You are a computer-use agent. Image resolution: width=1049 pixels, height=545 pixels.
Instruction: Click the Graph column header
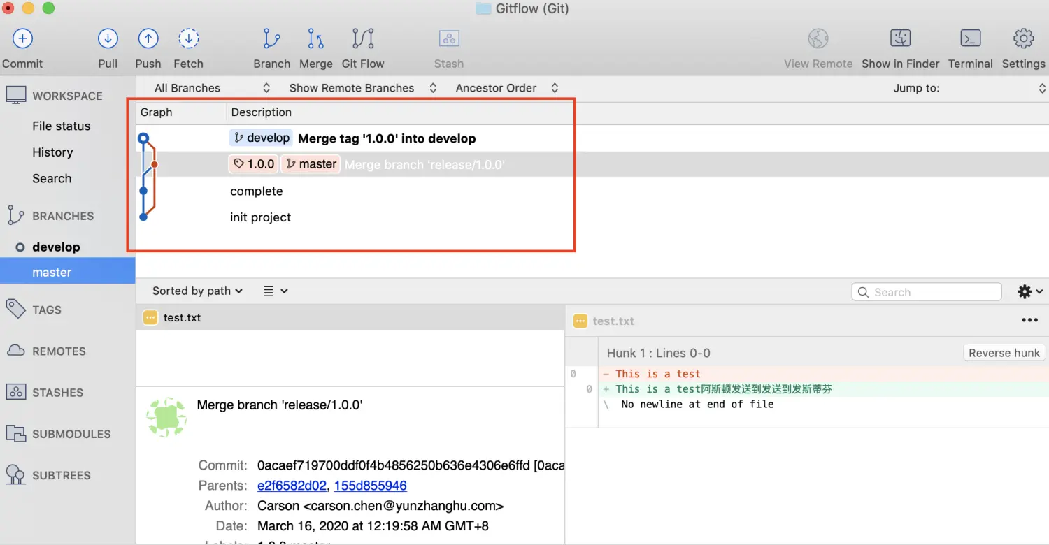(157, 112)
